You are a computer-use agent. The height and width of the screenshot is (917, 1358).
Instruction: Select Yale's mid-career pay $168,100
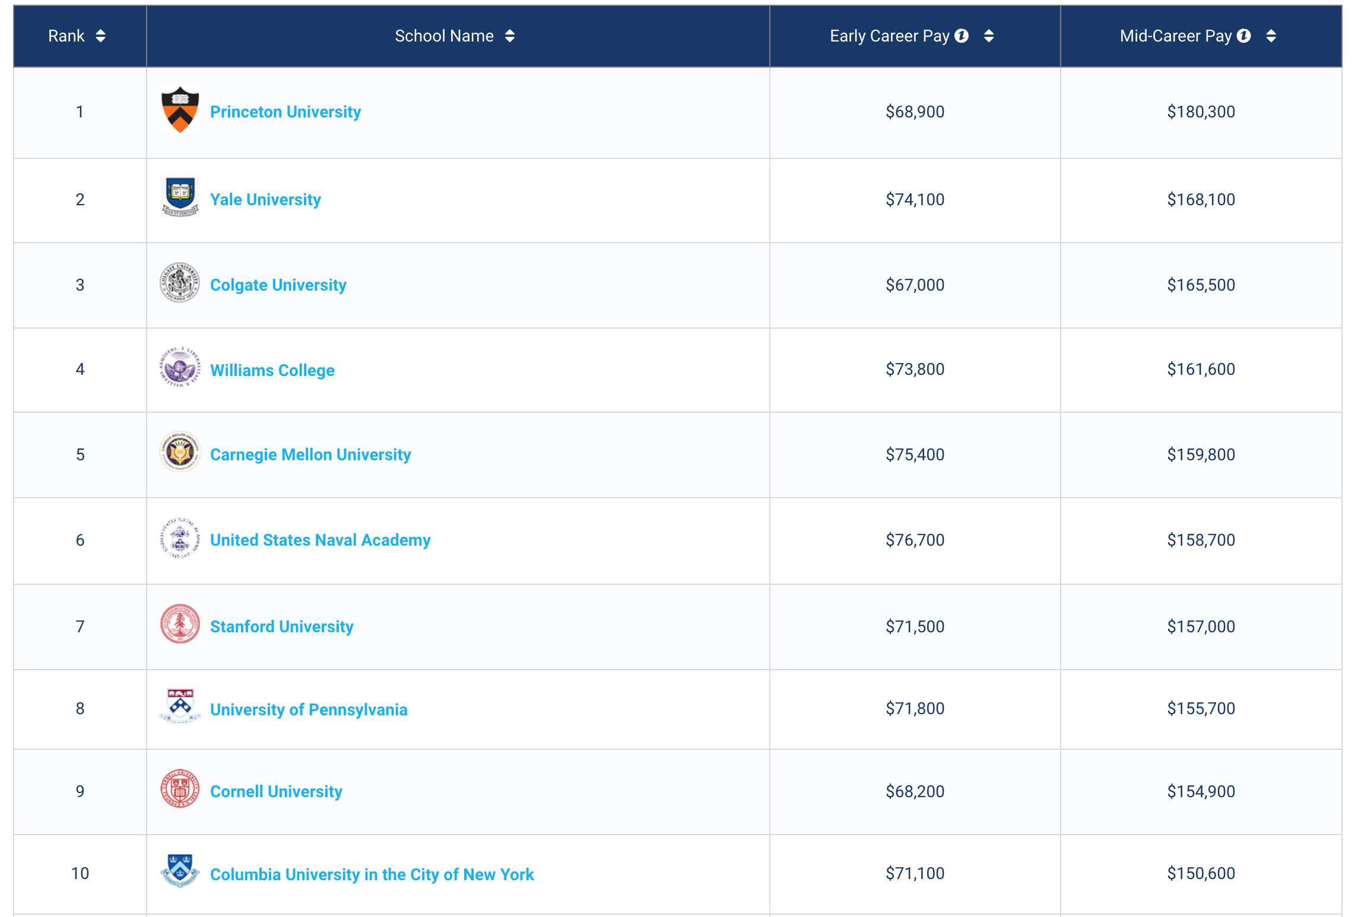[x=1201, y=199]
